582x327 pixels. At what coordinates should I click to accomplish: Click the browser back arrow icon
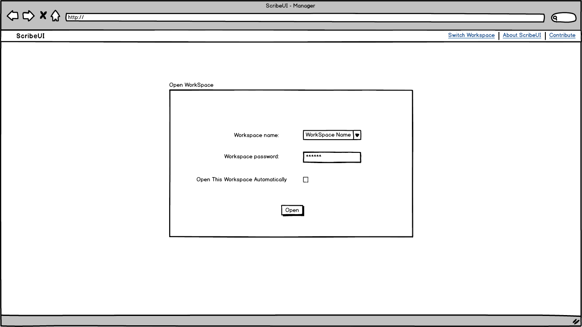point(13,16)
